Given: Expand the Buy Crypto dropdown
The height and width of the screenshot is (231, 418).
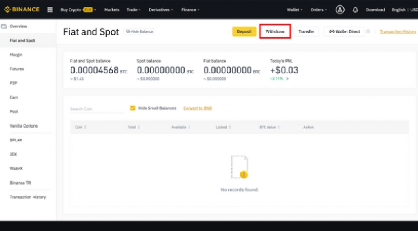Looking at the screenshot, I should (x=78, y=10).
